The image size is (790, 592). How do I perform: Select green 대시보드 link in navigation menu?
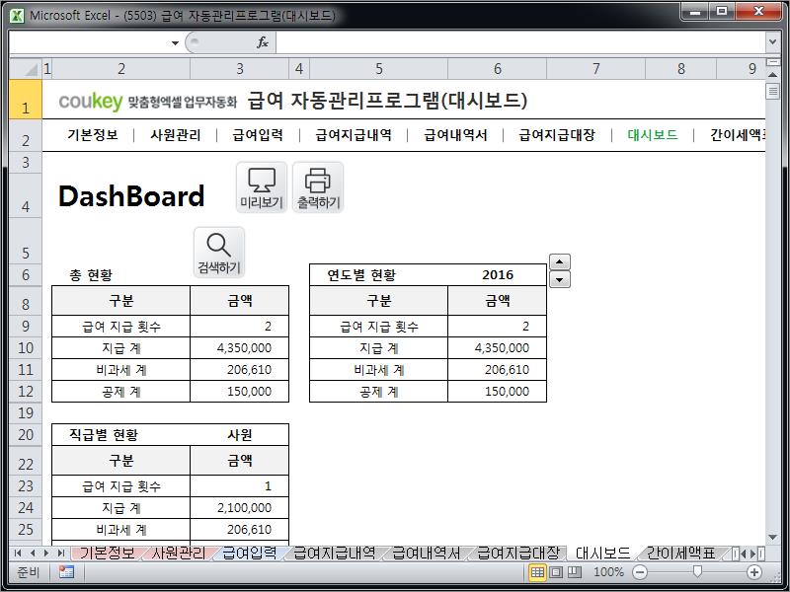653,135
